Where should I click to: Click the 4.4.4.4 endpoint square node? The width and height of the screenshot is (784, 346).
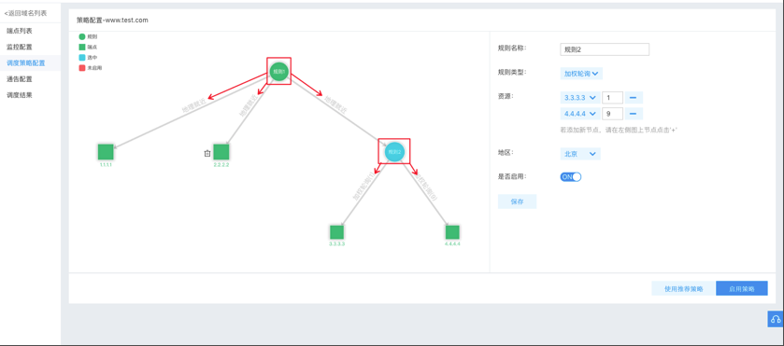pos(452,232)
